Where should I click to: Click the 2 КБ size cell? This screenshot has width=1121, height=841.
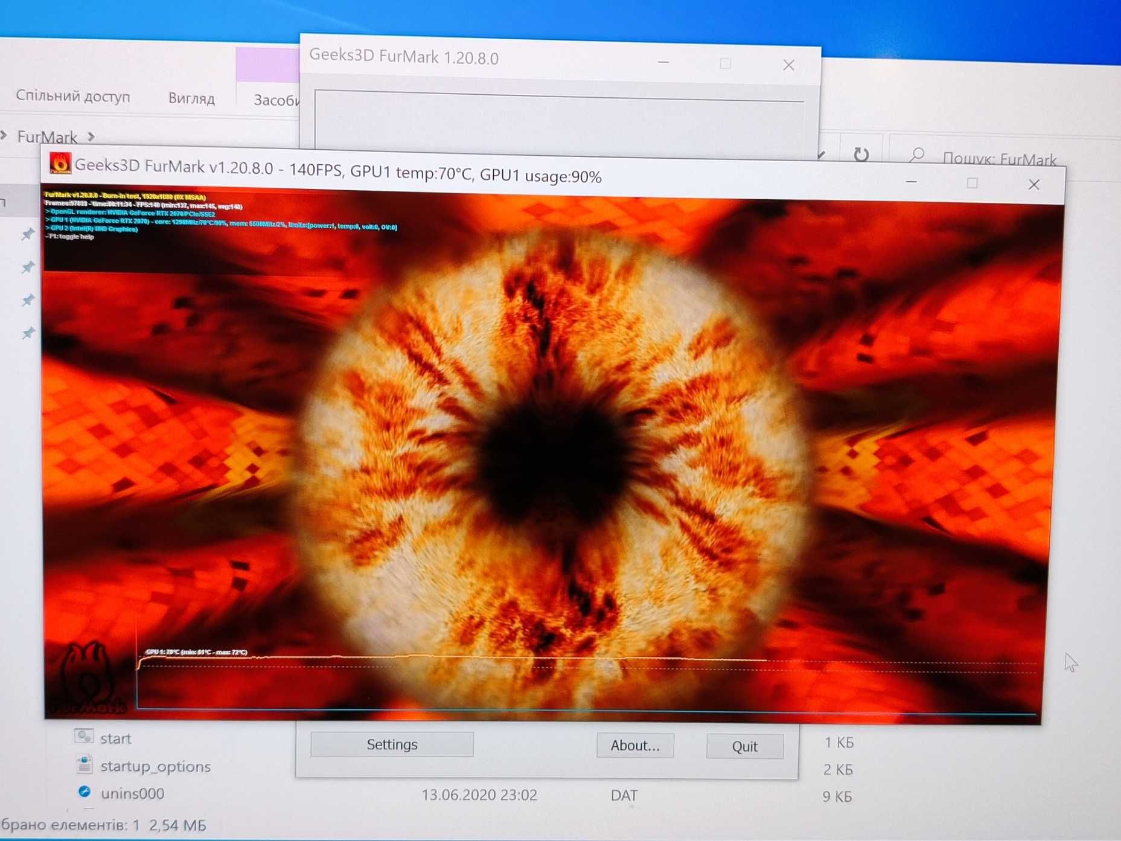coord(838,770)
